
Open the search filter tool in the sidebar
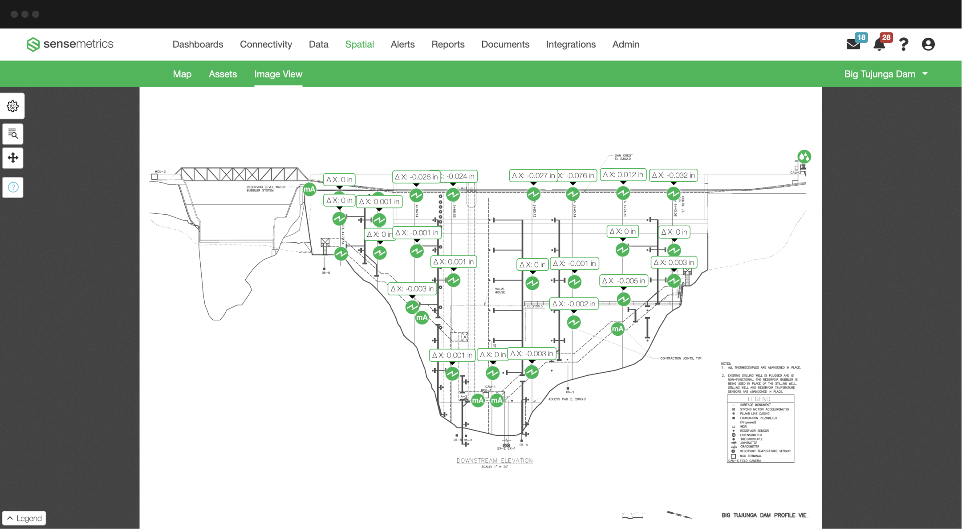[x=12, y=134]
